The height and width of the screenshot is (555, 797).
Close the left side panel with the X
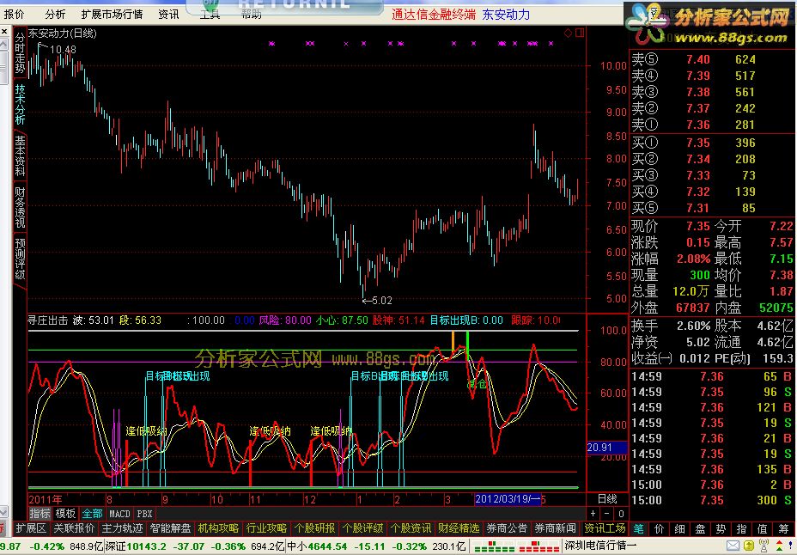tap(4, 32)
